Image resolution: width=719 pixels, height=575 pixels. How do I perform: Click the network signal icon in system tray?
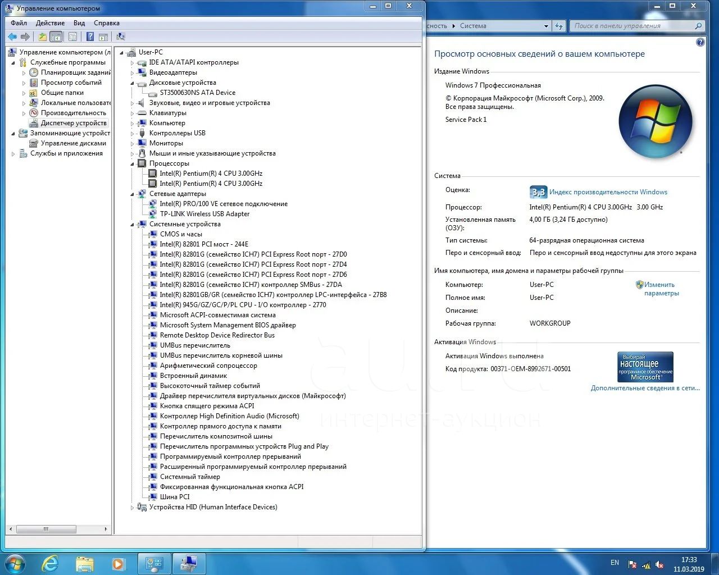point(646,564)
